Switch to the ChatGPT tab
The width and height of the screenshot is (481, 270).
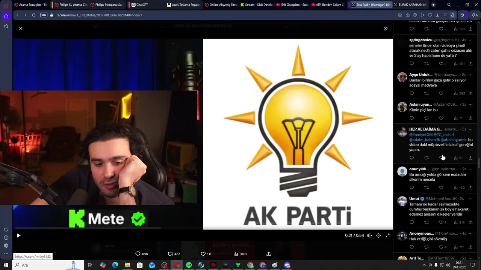[x=145, y=5]
